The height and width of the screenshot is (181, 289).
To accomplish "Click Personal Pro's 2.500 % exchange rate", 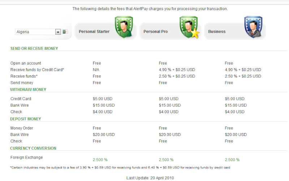I will point(166,160).
